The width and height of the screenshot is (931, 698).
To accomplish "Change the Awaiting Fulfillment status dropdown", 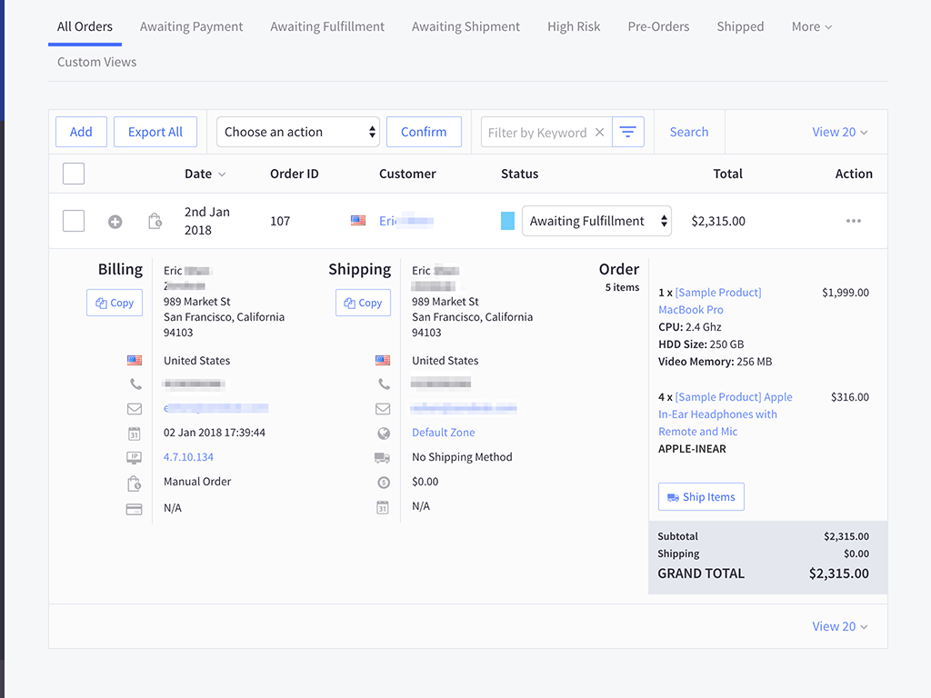I will click(596, 221).
